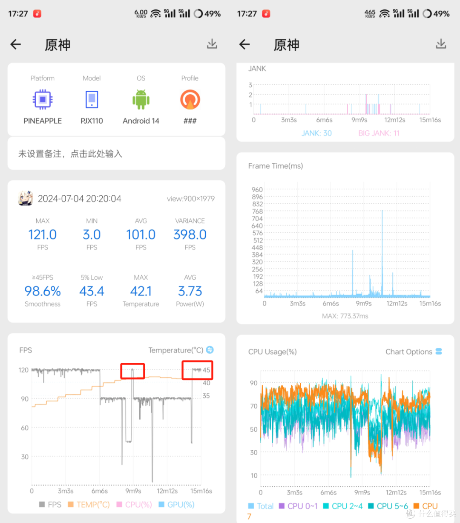This screenshot has height=523, width=460.
Task: Tap Wi-Fi icon in left status bar
Action: pos(156,14)
